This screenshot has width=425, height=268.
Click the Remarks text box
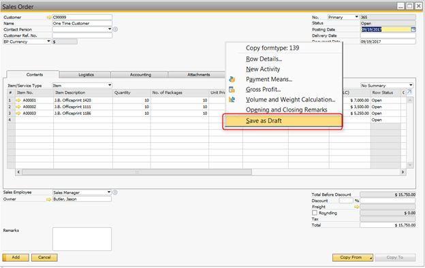[x=82, y=239]
